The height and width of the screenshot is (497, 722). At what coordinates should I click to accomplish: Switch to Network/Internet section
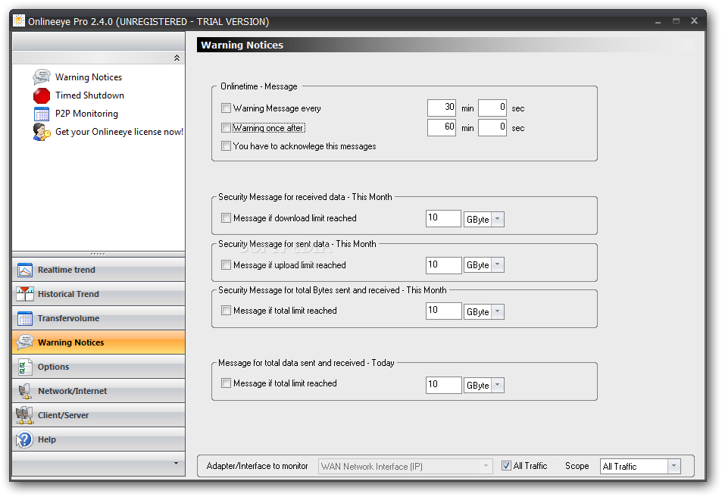(98, 391)
